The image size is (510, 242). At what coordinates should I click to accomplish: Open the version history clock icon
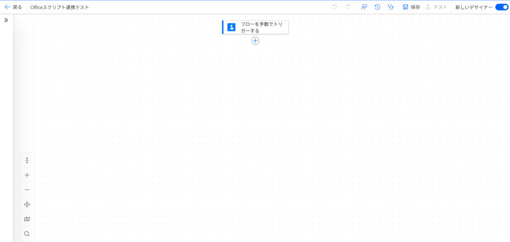coord(378,7)
